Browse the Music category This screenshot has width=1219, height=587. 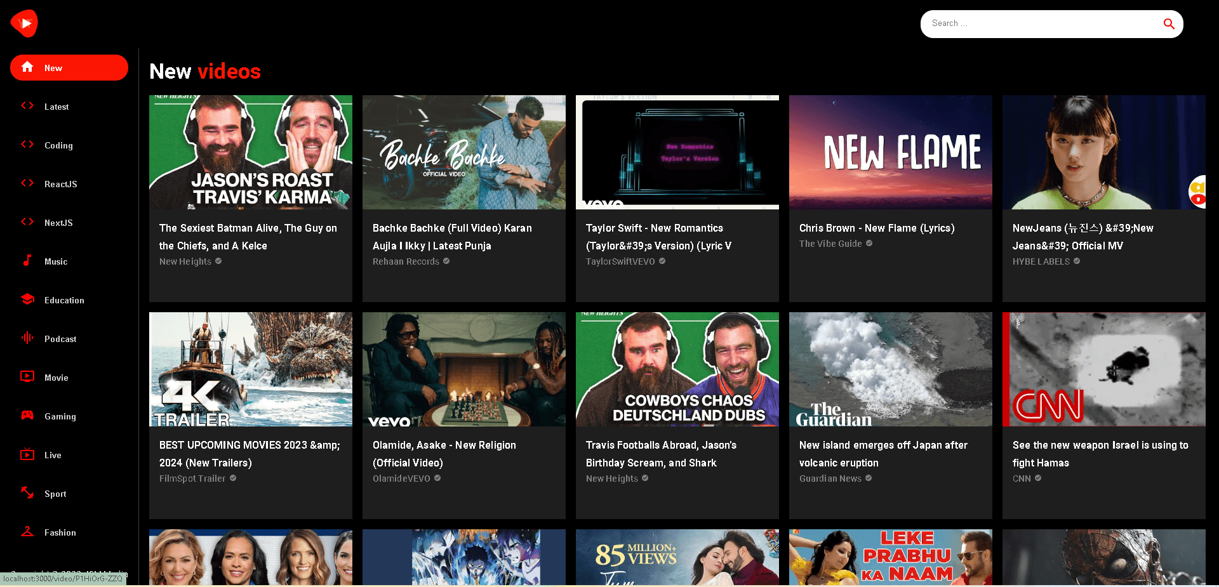point(69,261)
